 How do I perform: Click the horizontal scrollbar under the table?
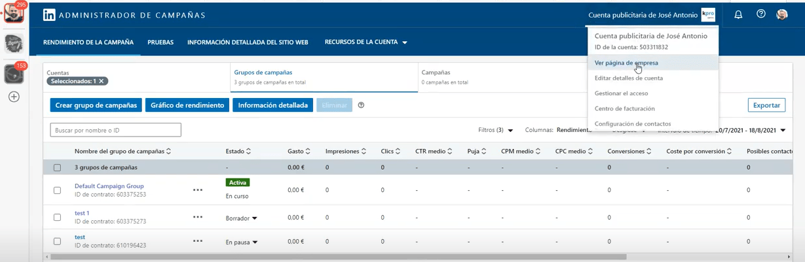(338, 257)
